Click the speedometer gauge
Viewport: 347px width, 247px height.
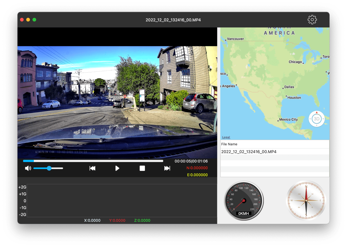point(244,200)
